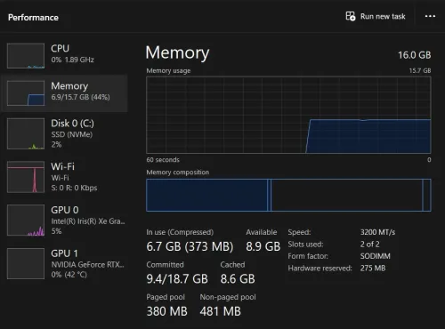Image resolution: width=445 pixels, height=329 pixels.
Task: Select the Memory mini graph thumbnail
Action: pyautogui.click(x=26, y=93)
